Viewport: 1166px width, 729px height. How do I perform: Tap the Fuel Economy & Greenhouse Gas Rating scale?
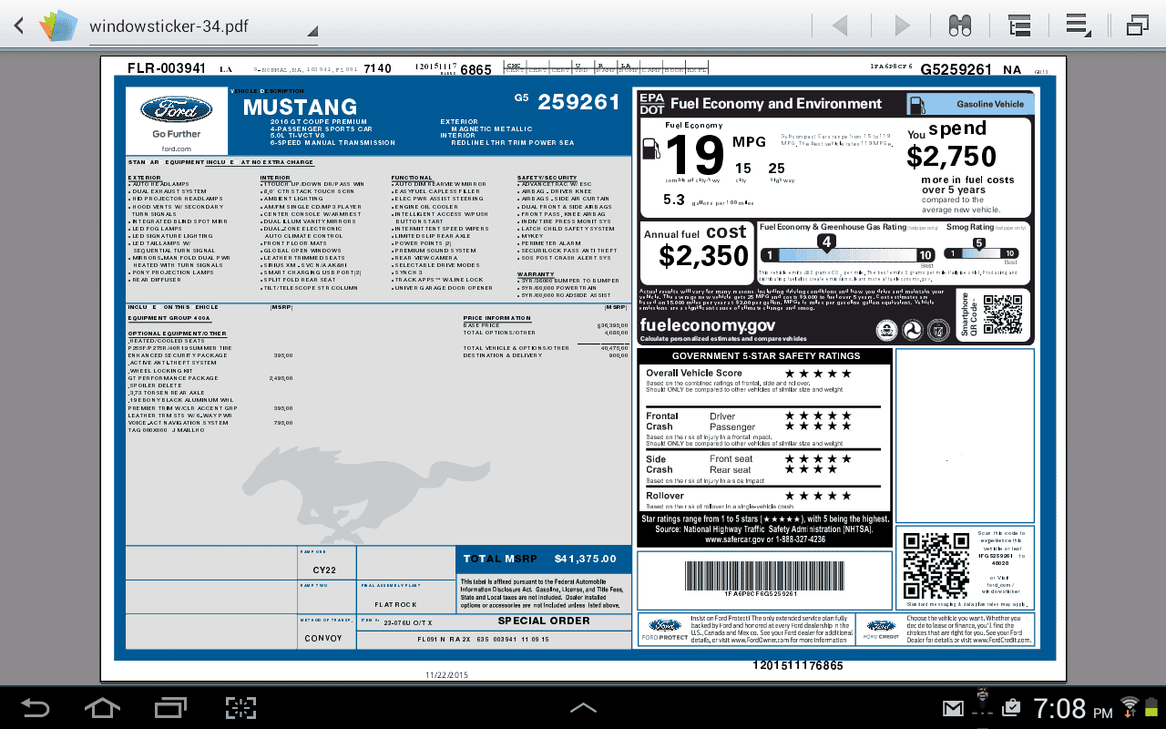848,250
